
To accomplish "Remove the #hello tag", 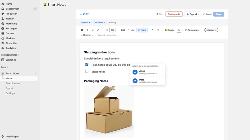I will point(90,22).
